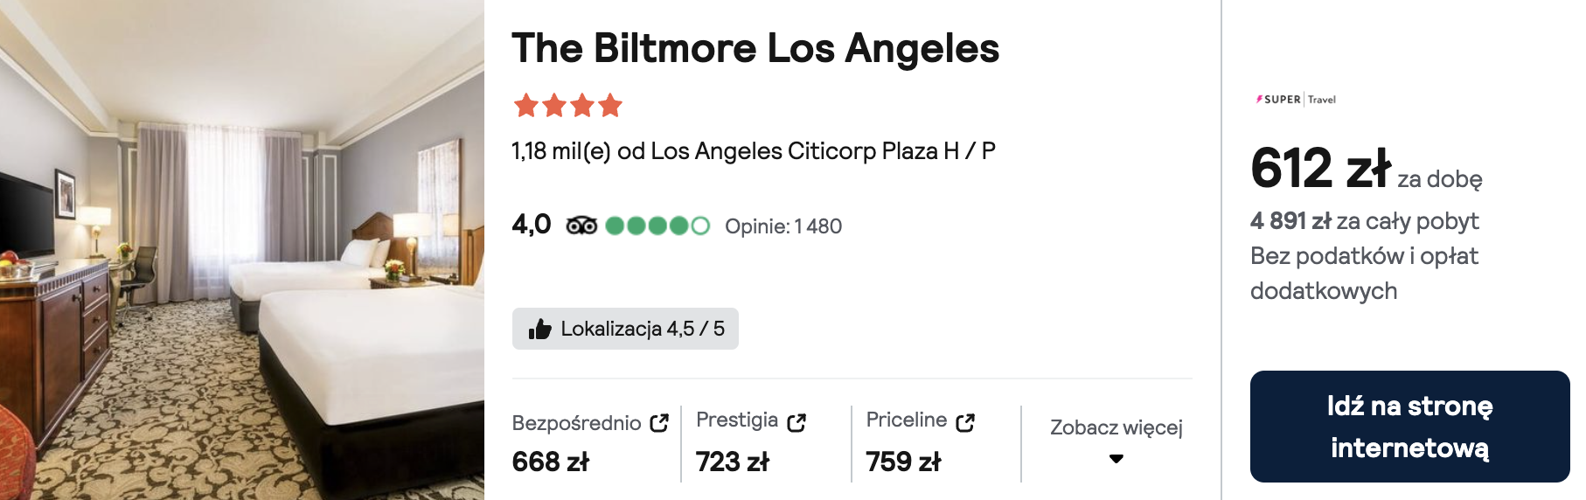Click the distance from Citicorp Plaza text
Screen dimensions: 1586x500
(754, 151)
